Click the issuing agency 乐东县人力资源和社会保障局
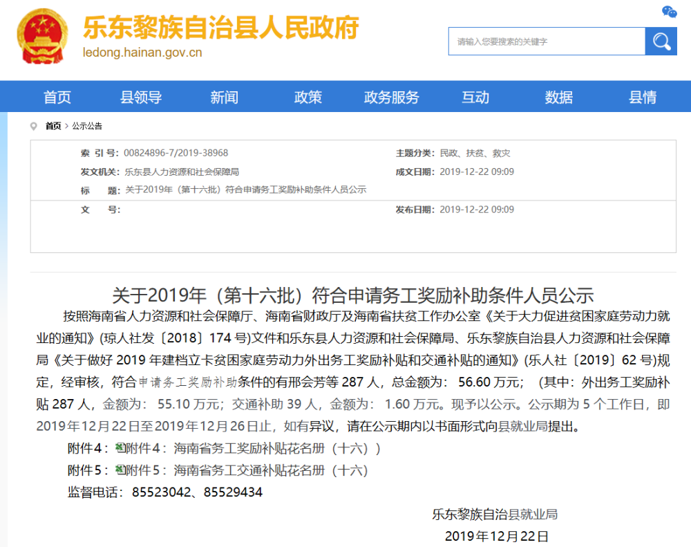 (x=182, y=171)
